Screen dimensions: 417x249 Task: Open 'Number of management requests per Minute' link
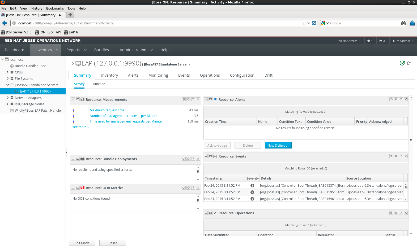click(x=124, y=116)
